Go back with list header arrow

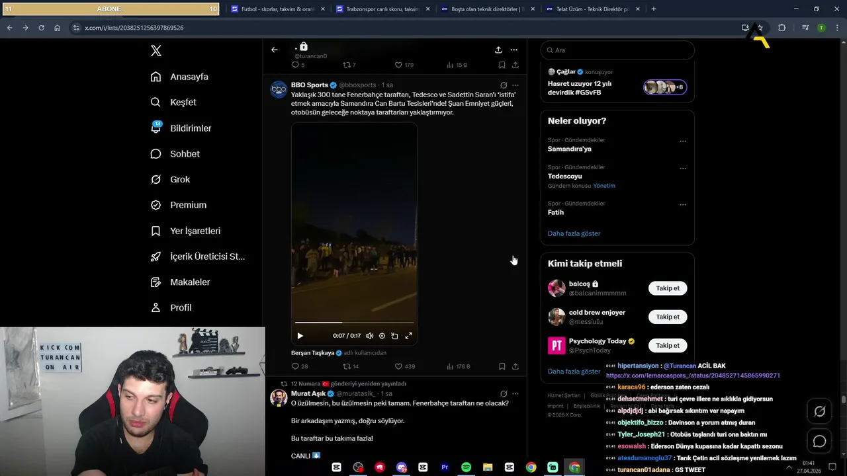275,50
